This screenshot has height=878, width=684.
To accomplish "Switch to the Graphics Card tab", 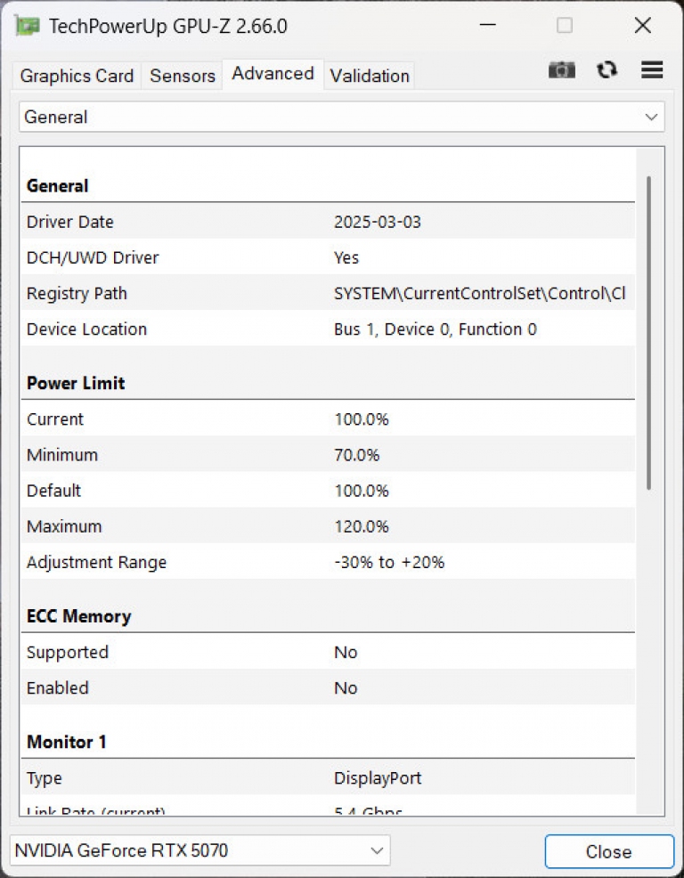I will 77,77.
